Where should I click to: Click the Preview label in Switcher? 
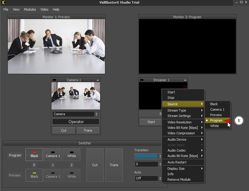coord(15,175)
